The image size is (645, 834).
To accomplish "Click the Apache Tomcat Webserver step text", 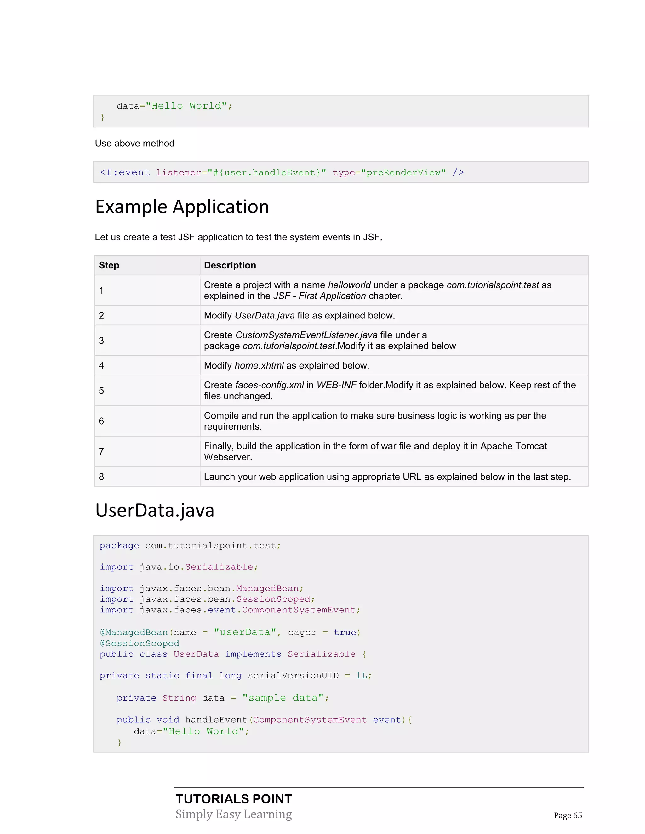I will tap(375, 451).
